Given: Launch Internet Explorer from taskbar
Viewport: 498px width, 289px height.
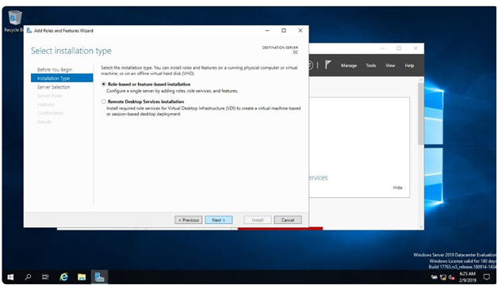Looking at the screenshot, I should 64,277.
